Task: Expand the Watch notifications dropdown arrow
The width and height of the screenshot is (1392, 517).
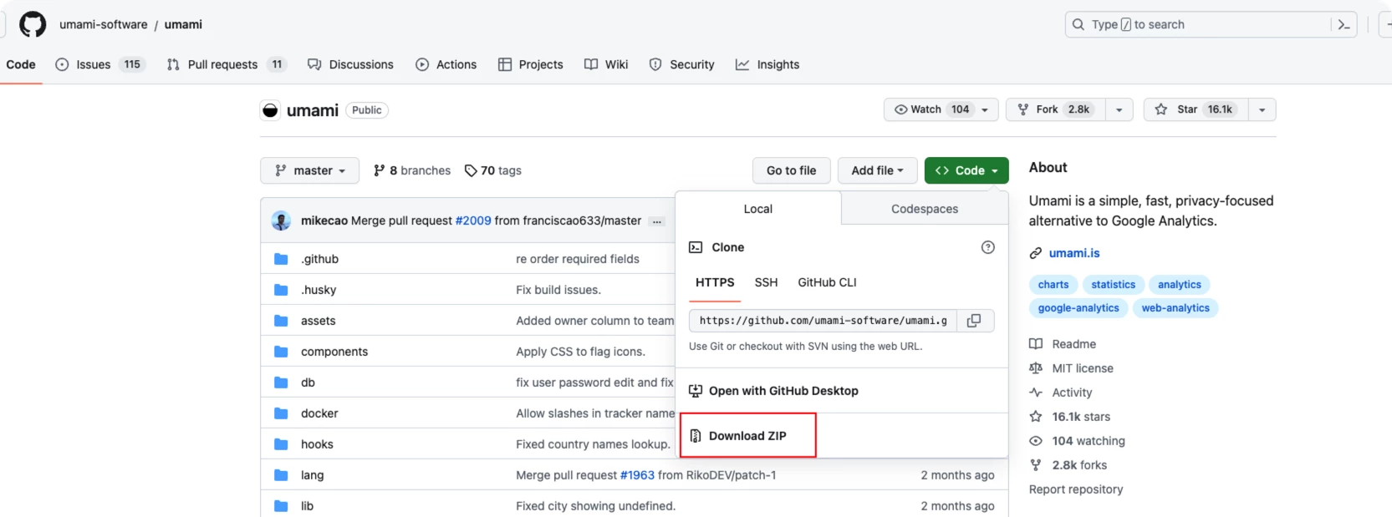Action: point(985,109)
